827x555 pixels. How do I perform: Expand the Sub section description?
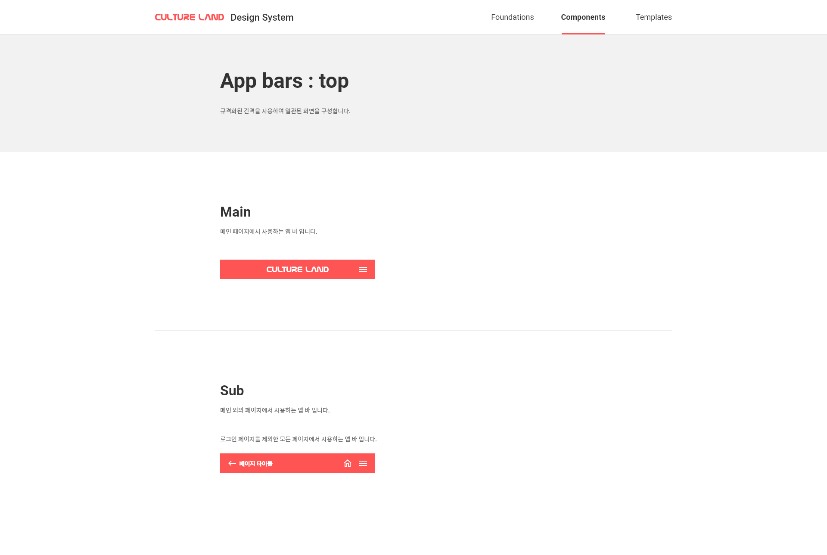pyautogui.click(x=274, y=409)
